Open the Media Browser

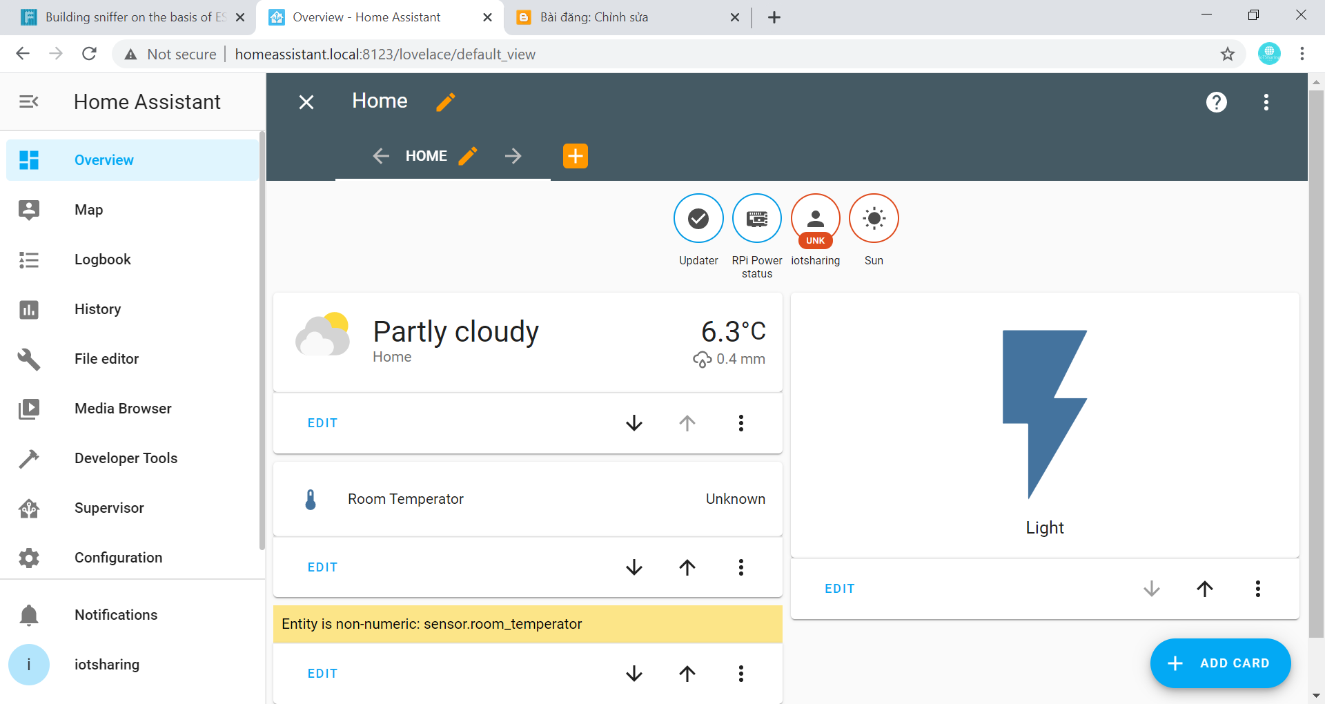[x=123, y=408]
